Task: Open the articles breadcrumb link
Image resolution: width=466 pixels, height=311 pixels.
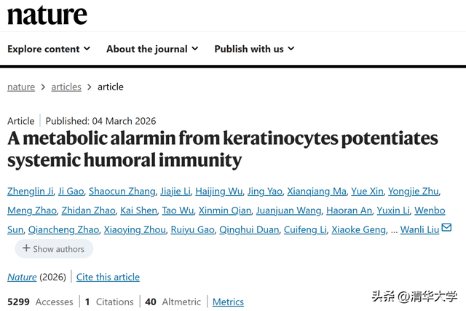Action: 66,87
